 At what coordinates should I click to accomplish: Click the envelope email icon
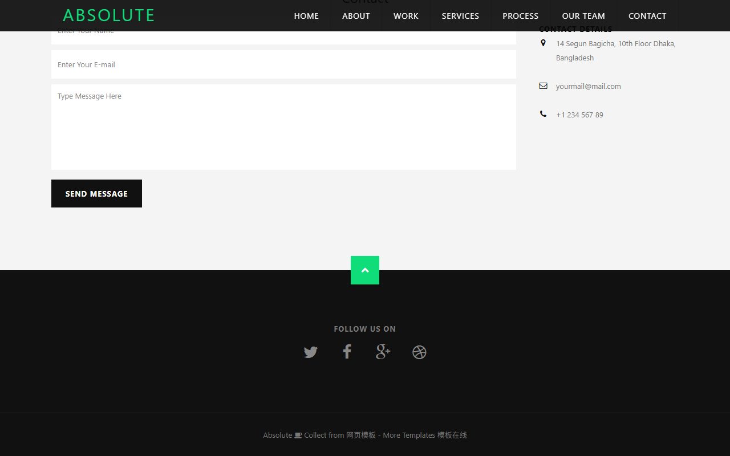tap(543, 86)
